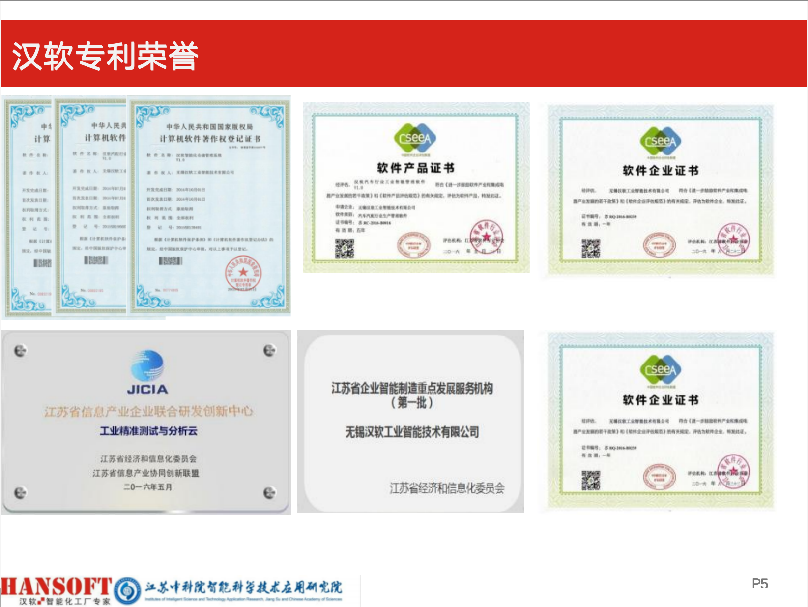
Task: Click the 江苏省企业智能制造重点发展服务机构 heading
Action: pyautogui.click(x=412, y=388)
